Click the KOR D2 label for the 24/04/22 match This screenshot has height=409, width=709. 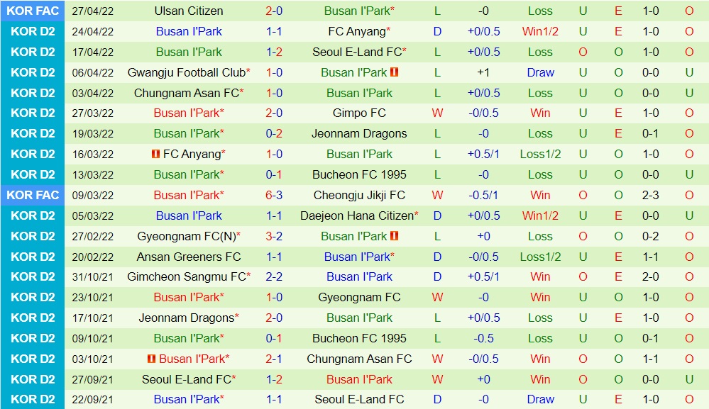tap(33, 31)
